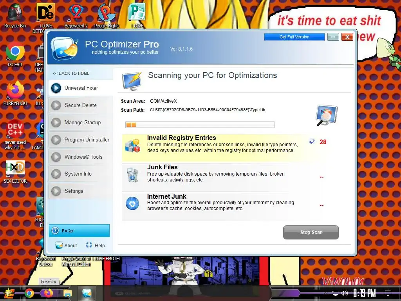Click the volume speaker tray icon
The image size is (401, 301).
tap(345, 293)
